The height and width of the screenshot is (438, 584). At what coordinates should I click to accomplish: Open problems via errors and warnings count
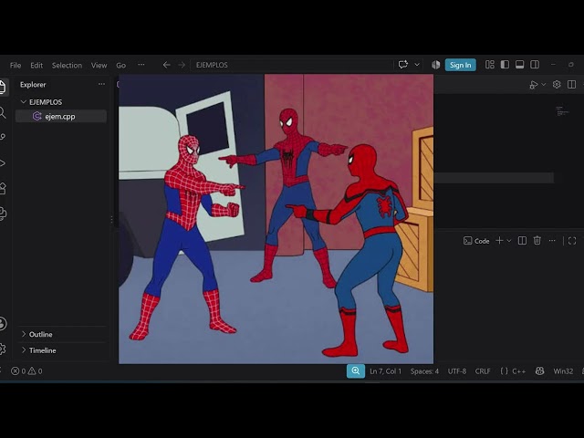coord(26,371)
